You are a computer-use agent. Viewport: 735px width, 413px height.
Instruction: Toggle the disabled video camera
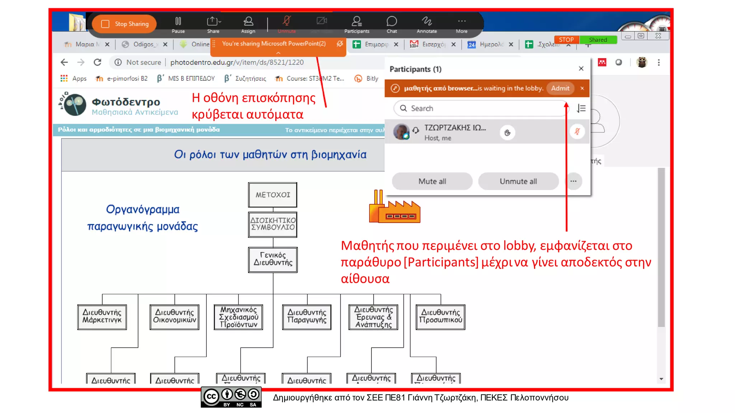(322, 22)
